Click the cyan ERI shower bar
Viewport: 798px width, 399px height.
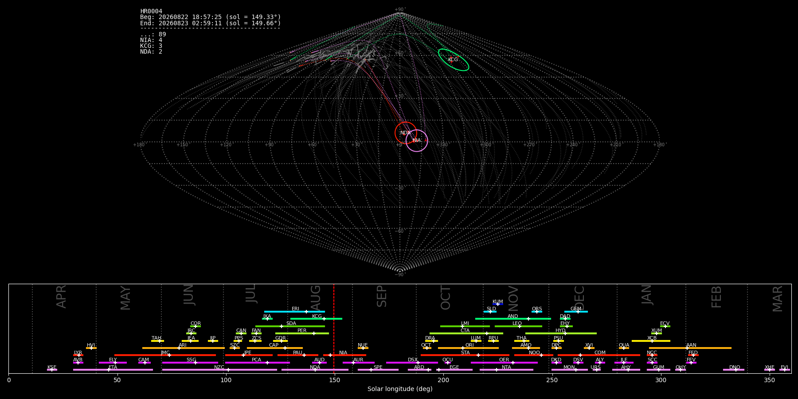click(x=294, y=312)
